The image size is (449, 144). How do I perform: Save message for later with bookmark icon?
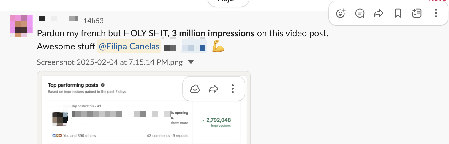pyautogui.click(x=398, y=13)
